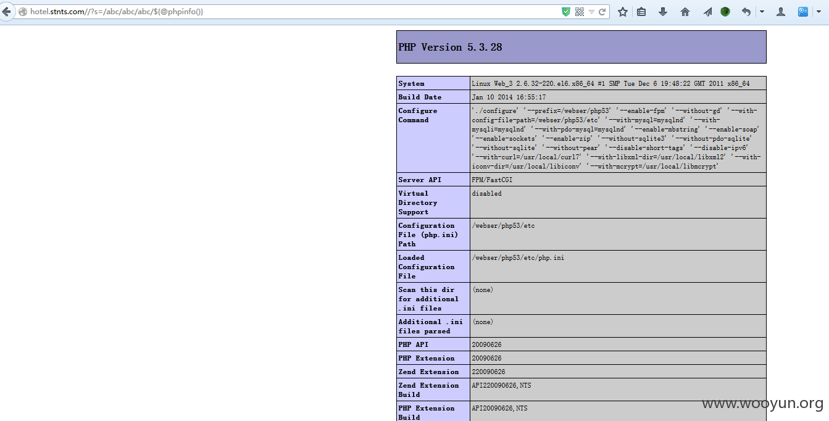Click the PHP Version 5.3.28 heading

450,47
